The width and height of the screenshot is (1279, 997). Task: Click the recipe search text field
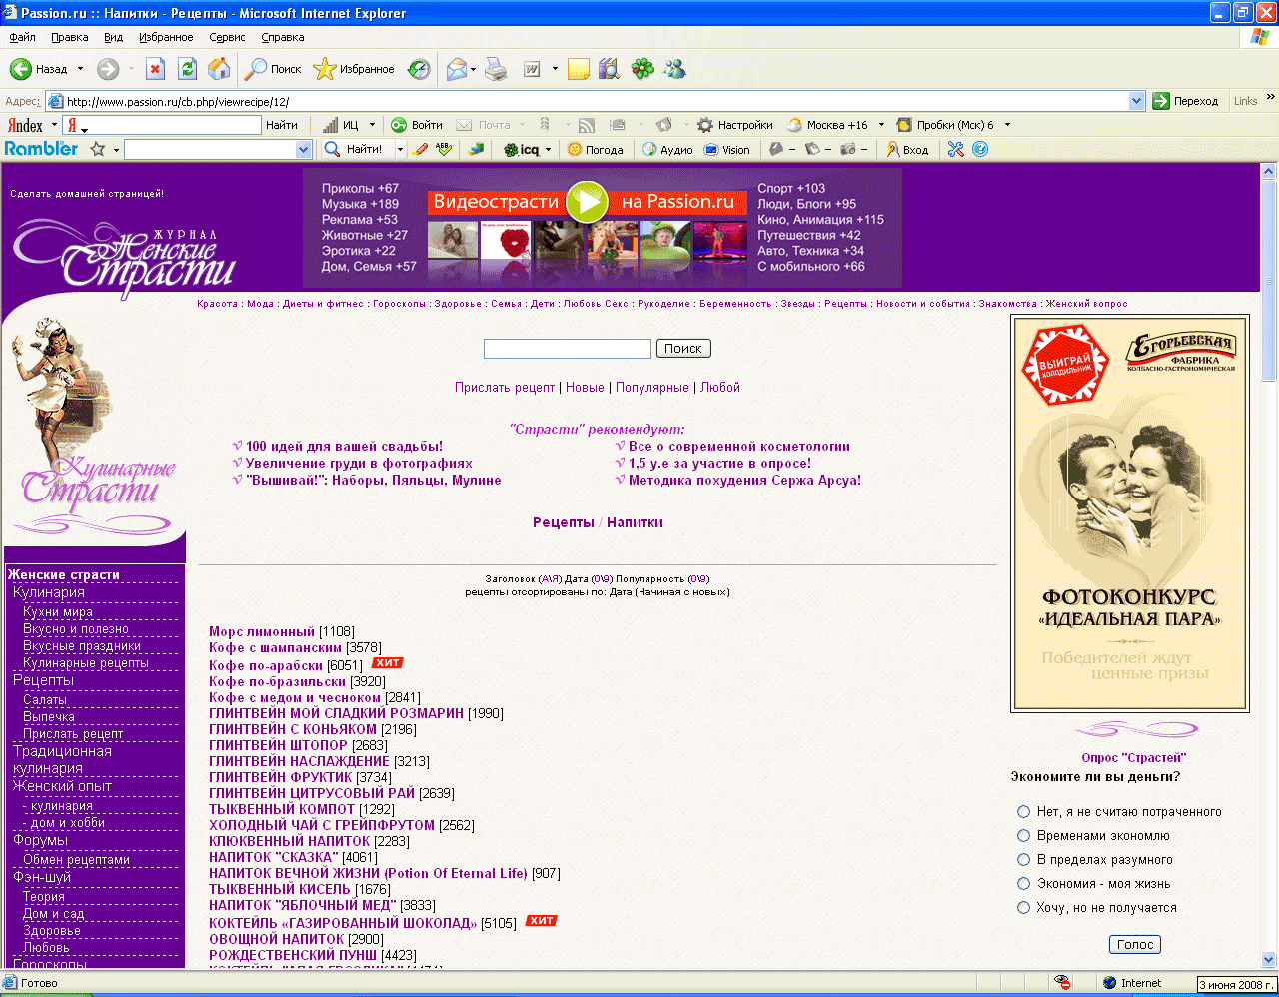[568, 349]
